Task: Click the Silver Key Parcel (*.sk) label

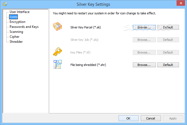Action: (x=86, y=27)
